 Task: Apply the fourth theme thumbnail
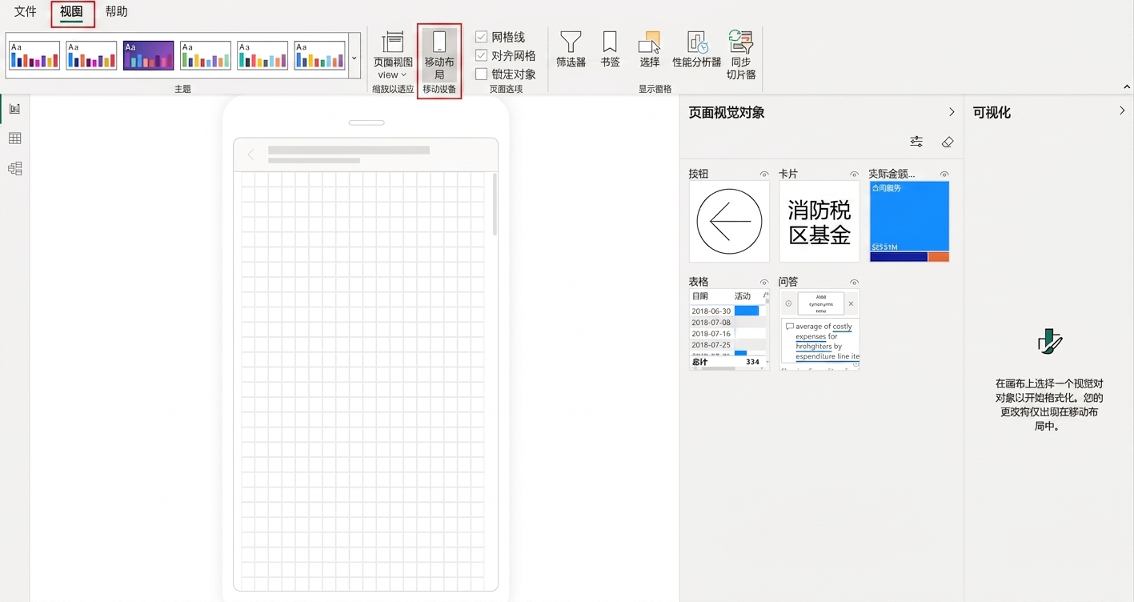(206, 56)
